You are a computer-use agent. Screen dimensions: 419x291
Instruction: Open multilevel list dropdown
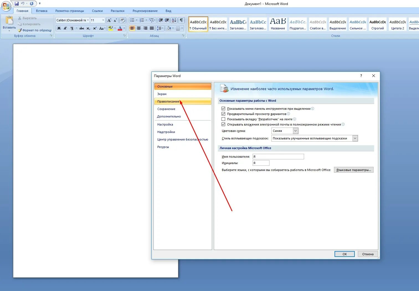click(152, 20)
